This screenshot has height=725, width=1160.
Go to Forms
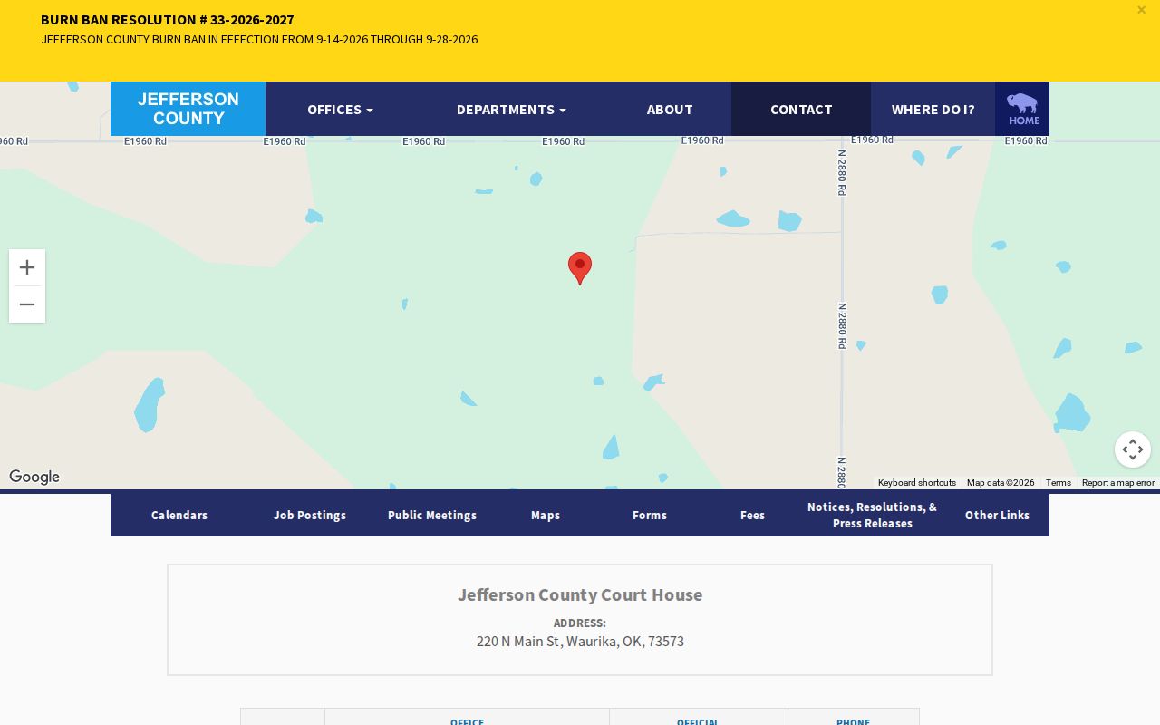tap(650, 515)
